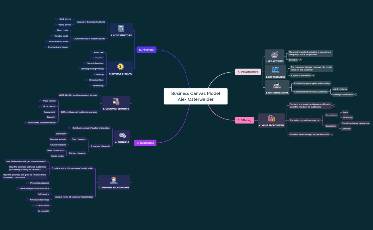The image size is (373, 230).
Task: Open the marker beside Co-creation
Action: click(35, 211)
